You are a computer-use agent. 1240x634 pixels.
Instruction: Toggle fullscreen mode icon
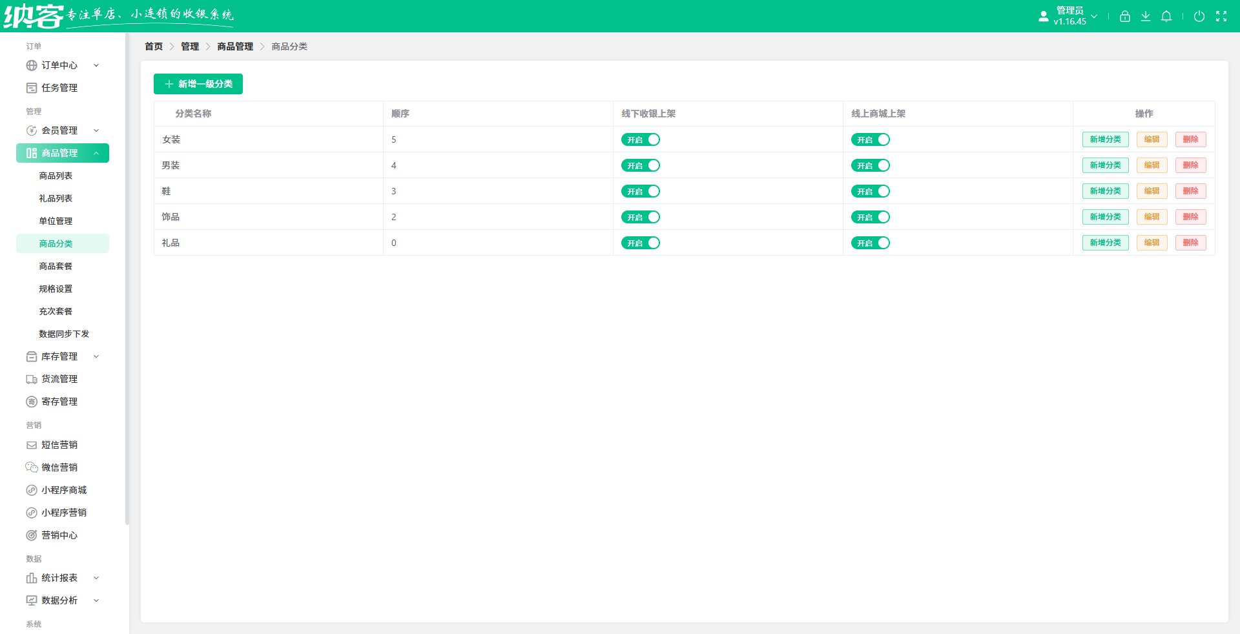click(x=1221, y=16)
